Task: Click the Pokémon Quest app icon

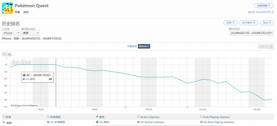Action: tap(7, 8)
